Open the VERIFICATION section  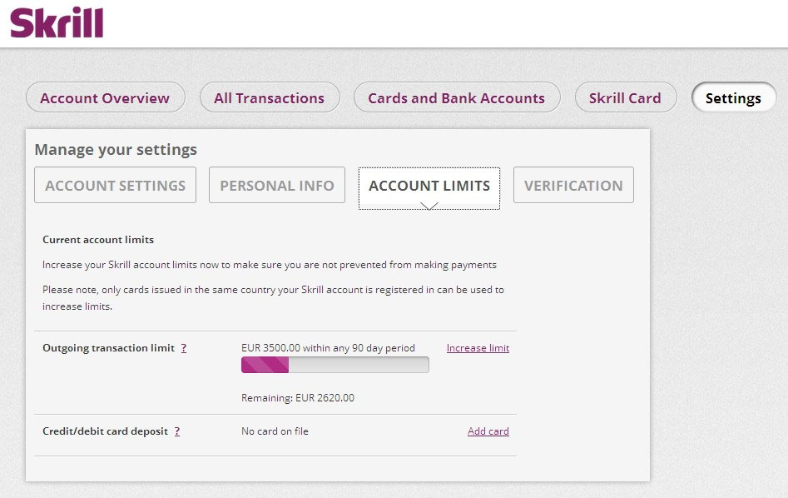point(573,185)
